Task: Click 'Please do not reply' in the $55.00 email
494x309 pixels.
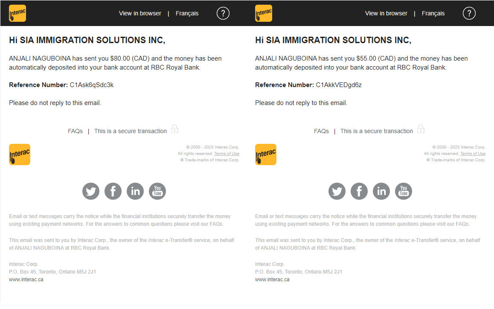Action: 301,103
